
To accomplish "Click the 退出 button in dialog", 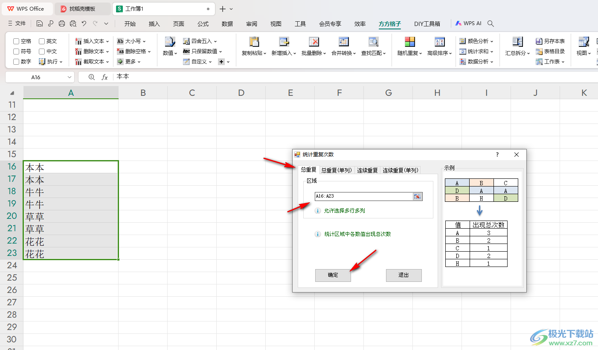I will (x=404, y=275).
